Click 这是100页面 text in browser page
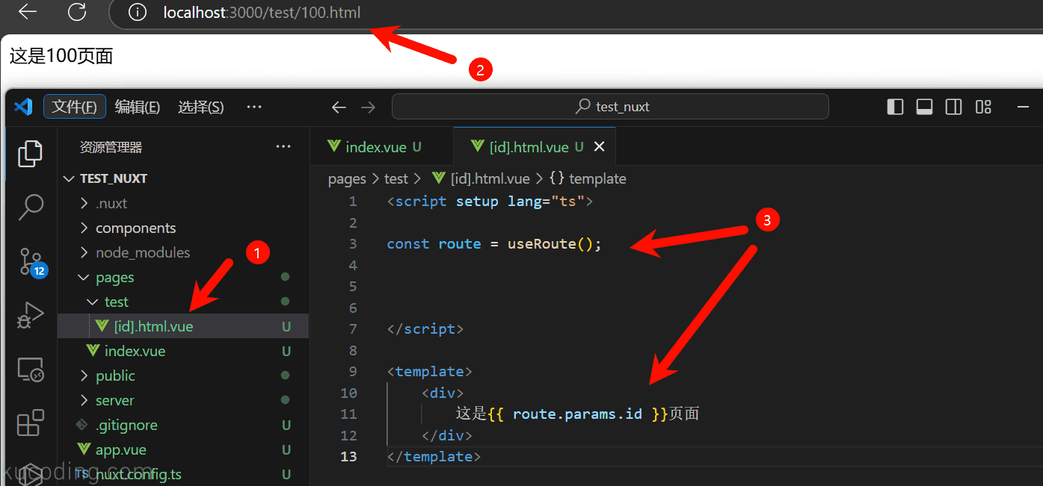This screenshot has width=1043, height=486. coord(61,56)
